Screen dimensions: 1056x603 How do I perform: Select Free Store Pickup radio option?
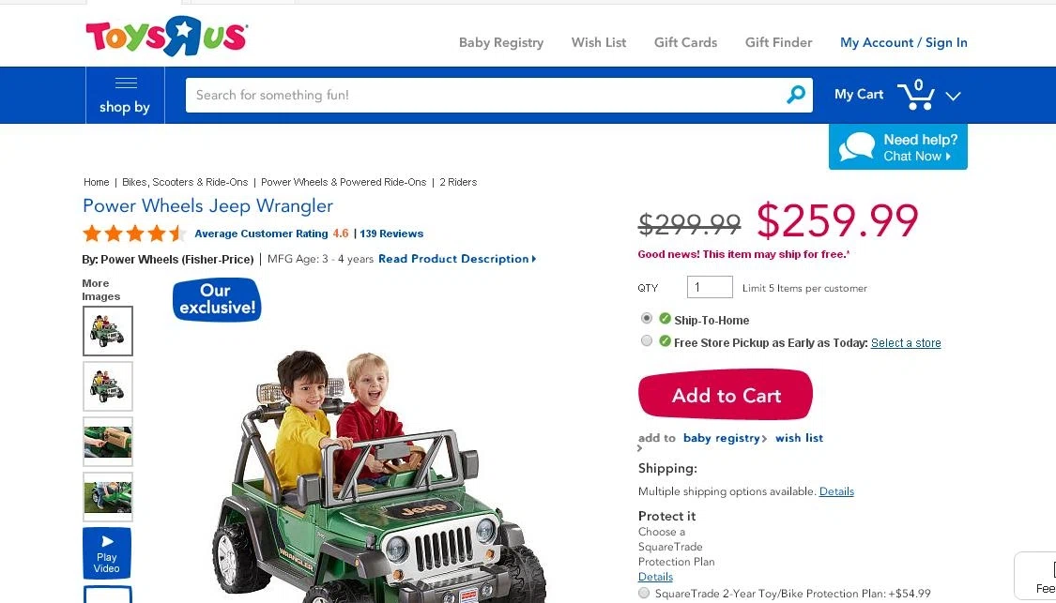click(x=647, y=340)
